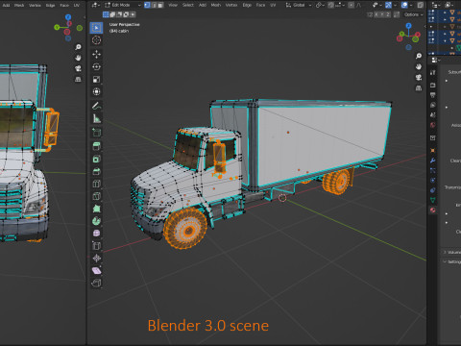Enable vertex select mode
The width and height of the screenshot is (461, 346).
[147, 5]
